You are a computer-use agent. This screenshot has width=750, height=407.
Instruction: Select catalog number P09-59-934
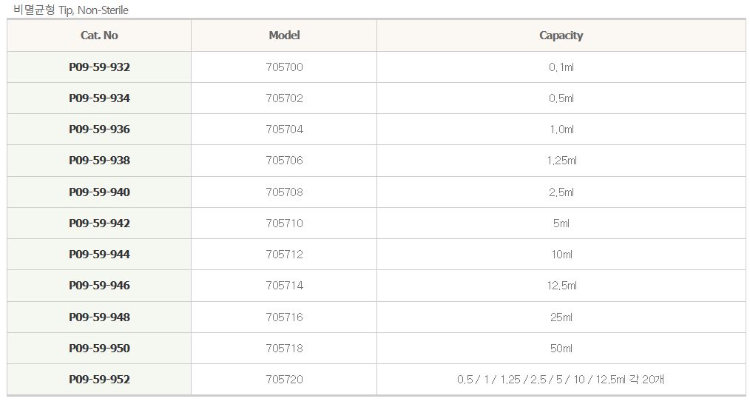pyautogui.click(x=99, y=98)
